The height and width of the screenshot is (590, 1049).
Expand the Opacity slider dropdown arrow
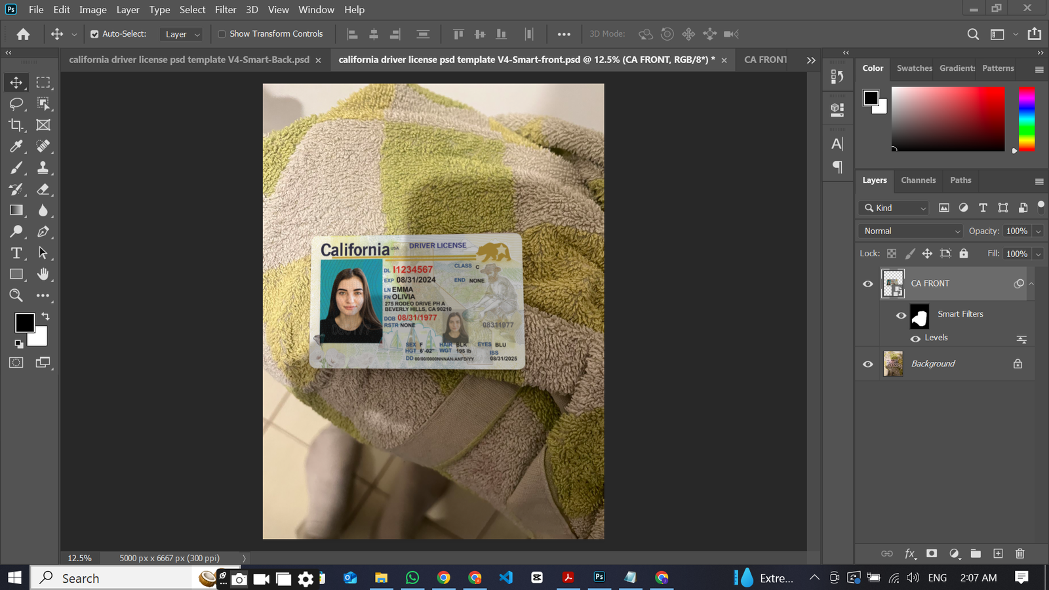point(1038,231)
